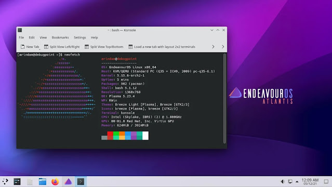This screenshot has height=187, width=332.
Task: Launch Dolphin file manager from the taskbar
Action: 43,181
